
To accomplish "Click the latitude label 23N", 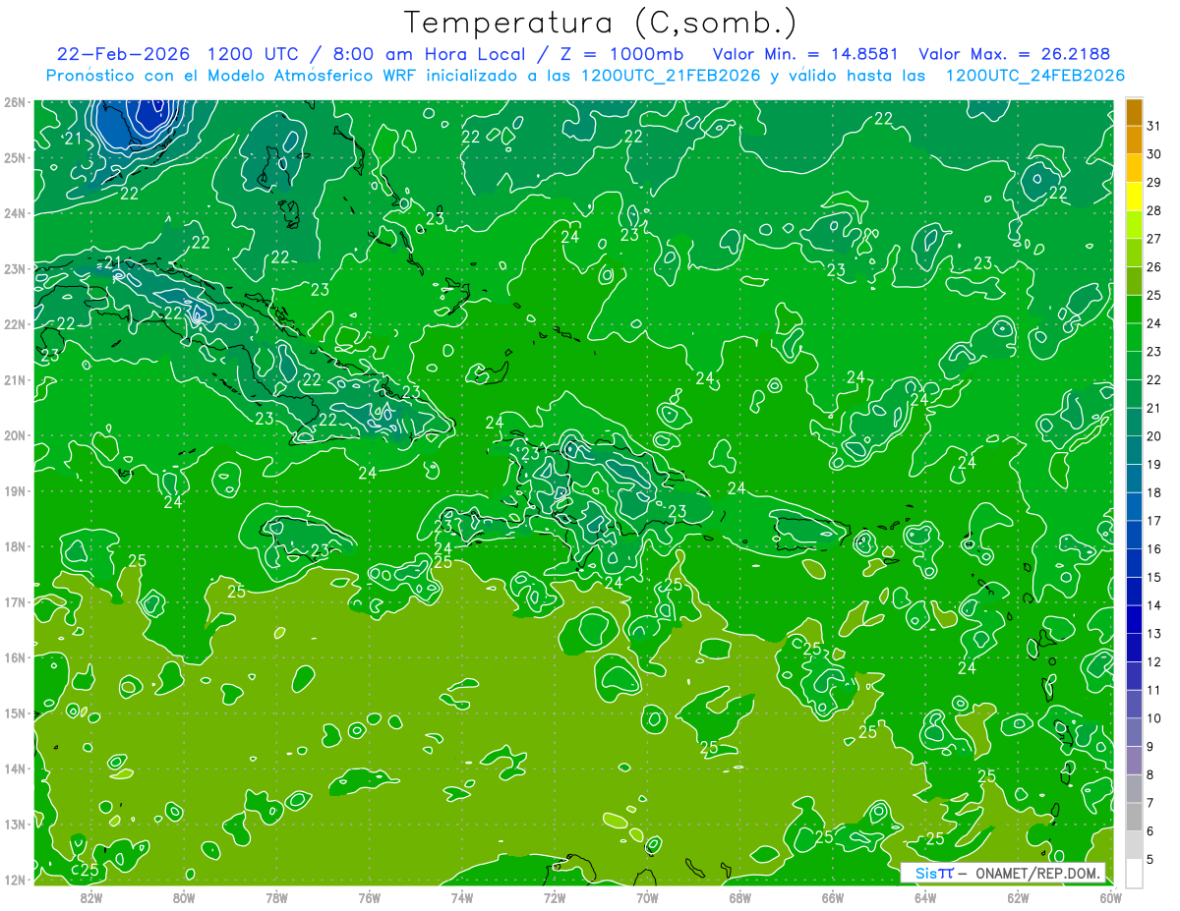I will click(x=14, y=268).
